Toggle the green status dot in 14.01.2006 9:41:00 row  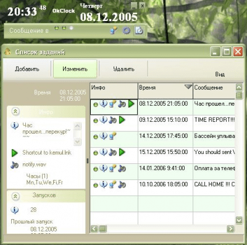click(96, 170)
